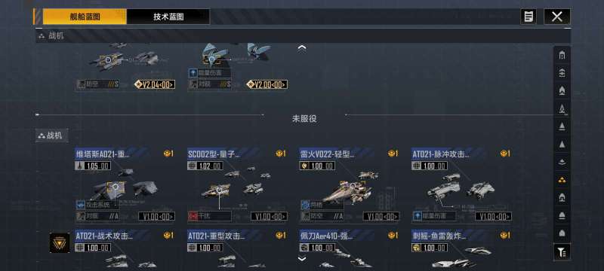The width and height of the screenshot is (604, 271).
Task: Click the V2.04<00> version badge
Action: [155, 84]
